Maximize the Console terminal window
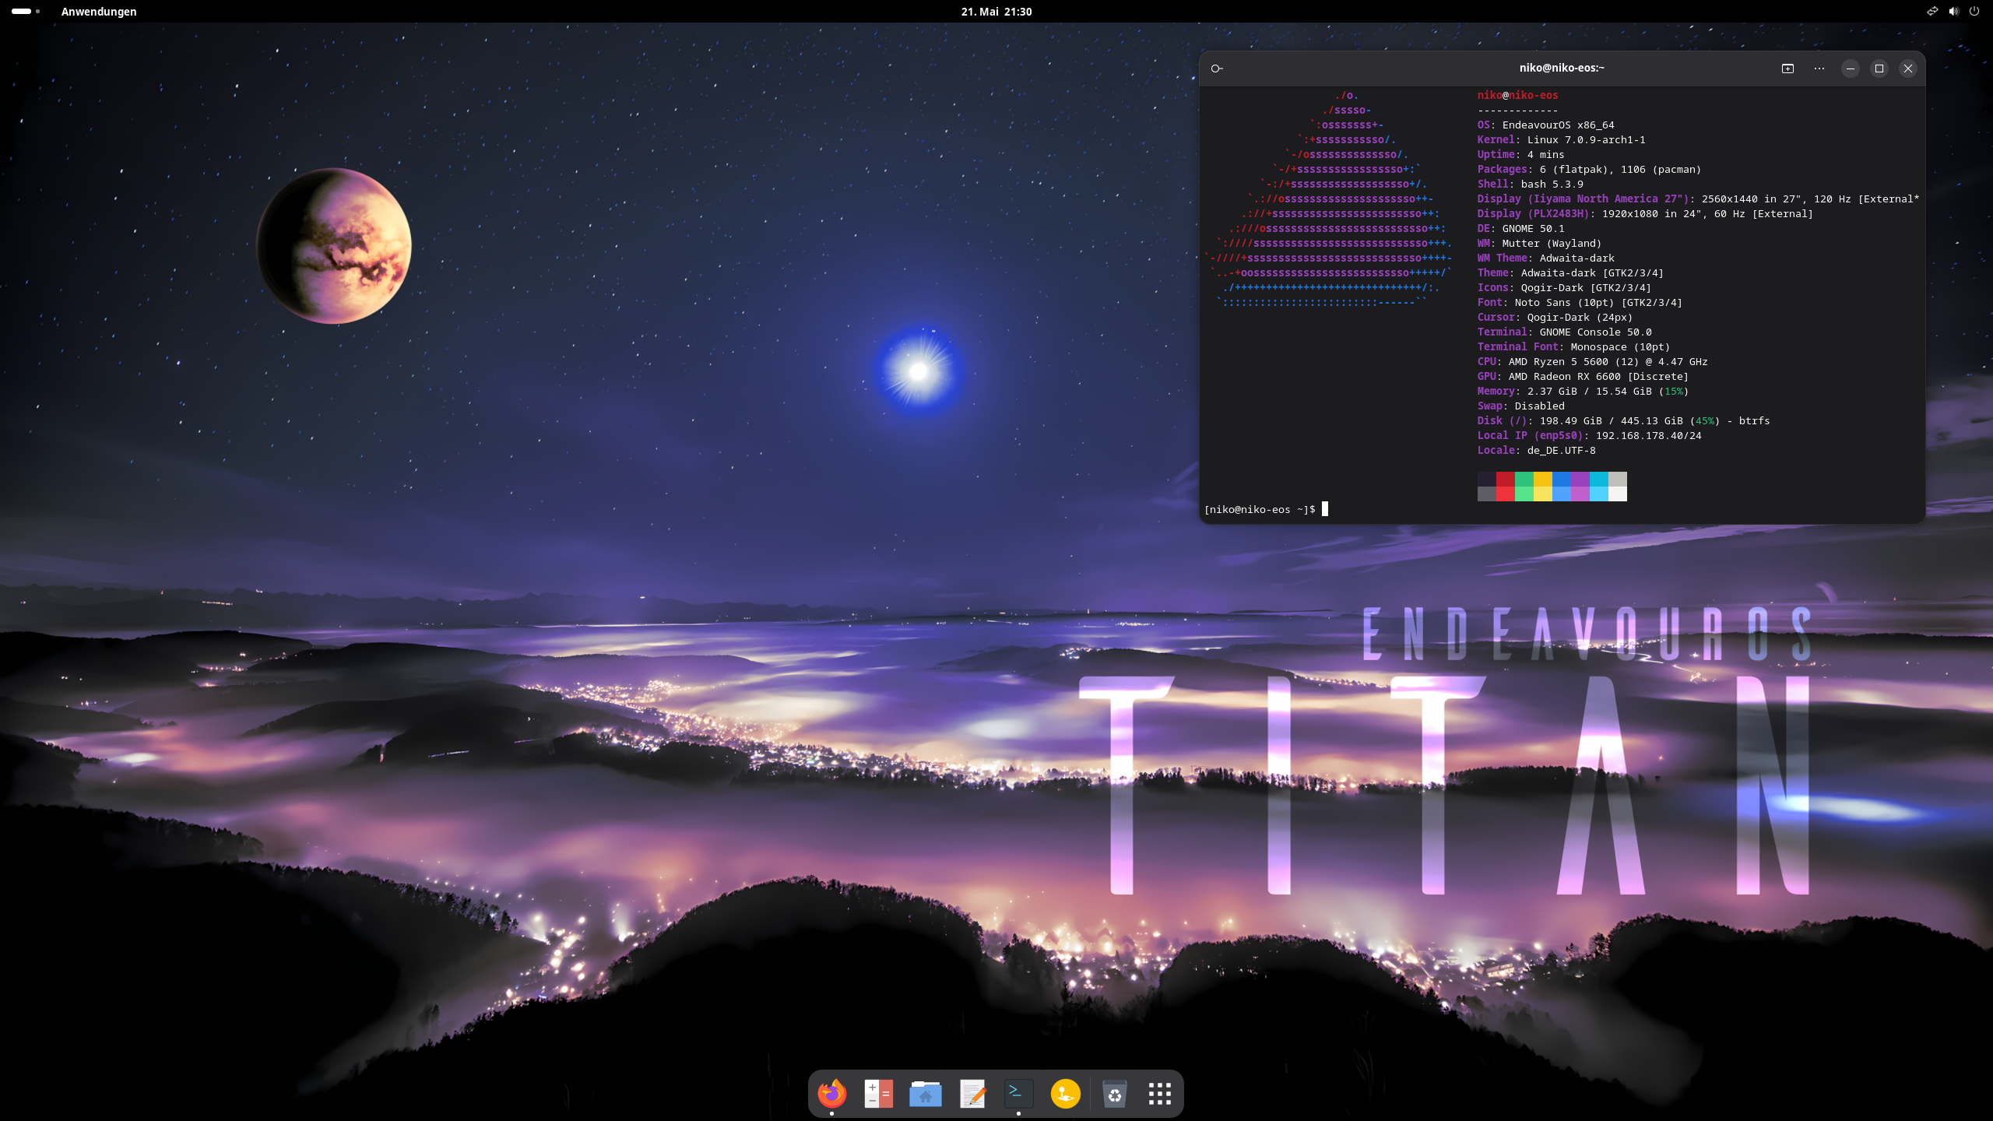 [x=1879, y=69]
